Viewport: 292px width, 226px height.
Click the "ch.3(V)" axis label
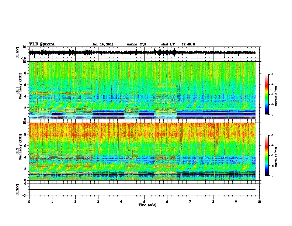(18, 190)
